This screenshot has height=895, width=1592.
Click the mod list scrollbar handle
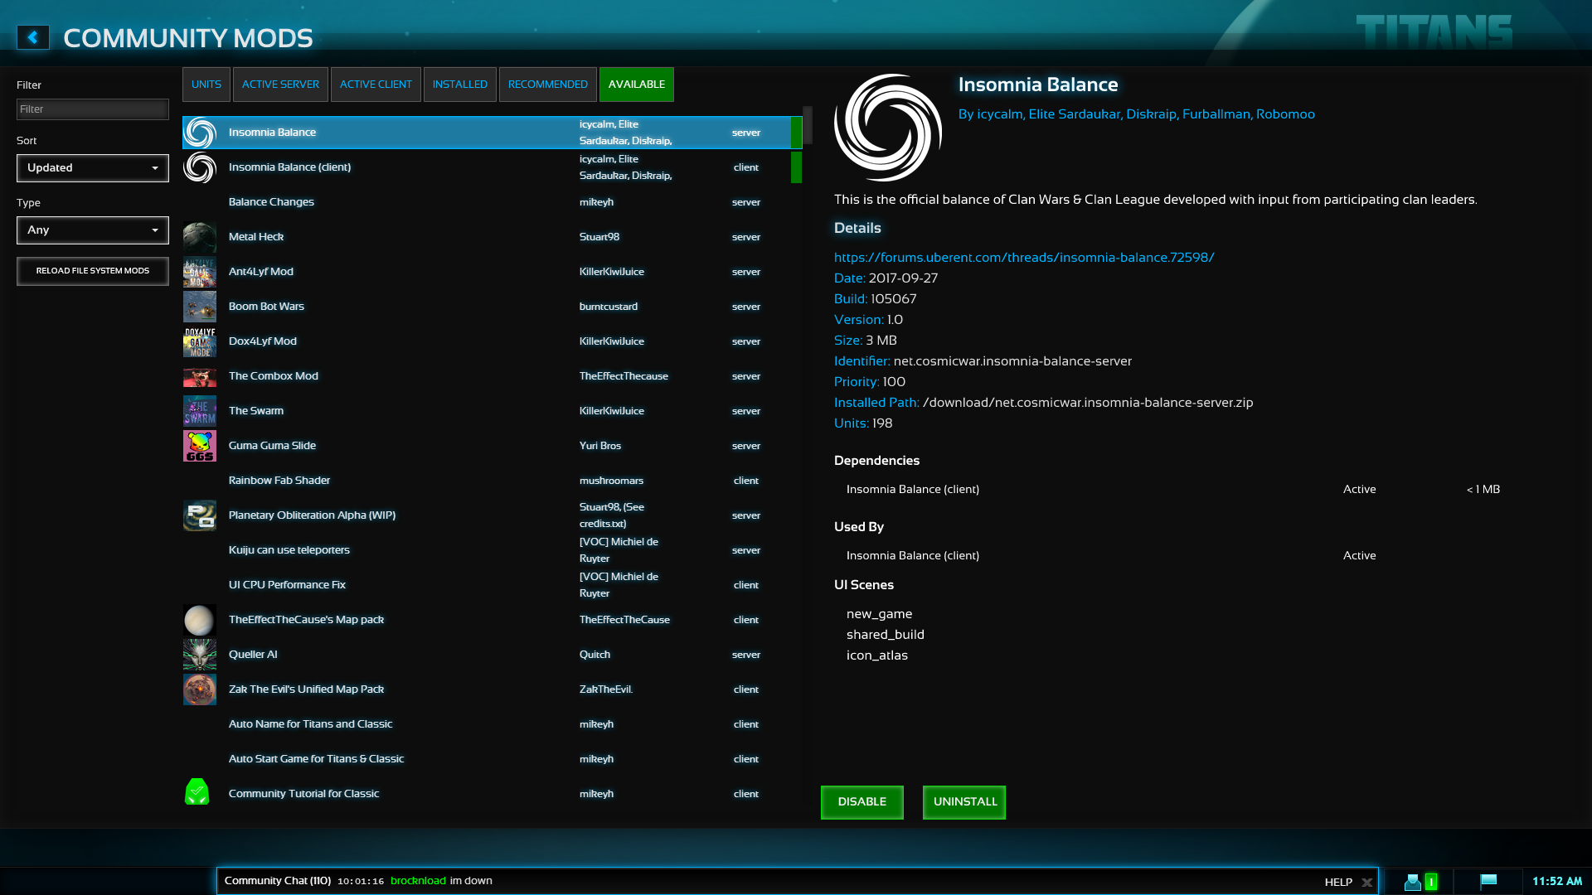pos(808,124)
